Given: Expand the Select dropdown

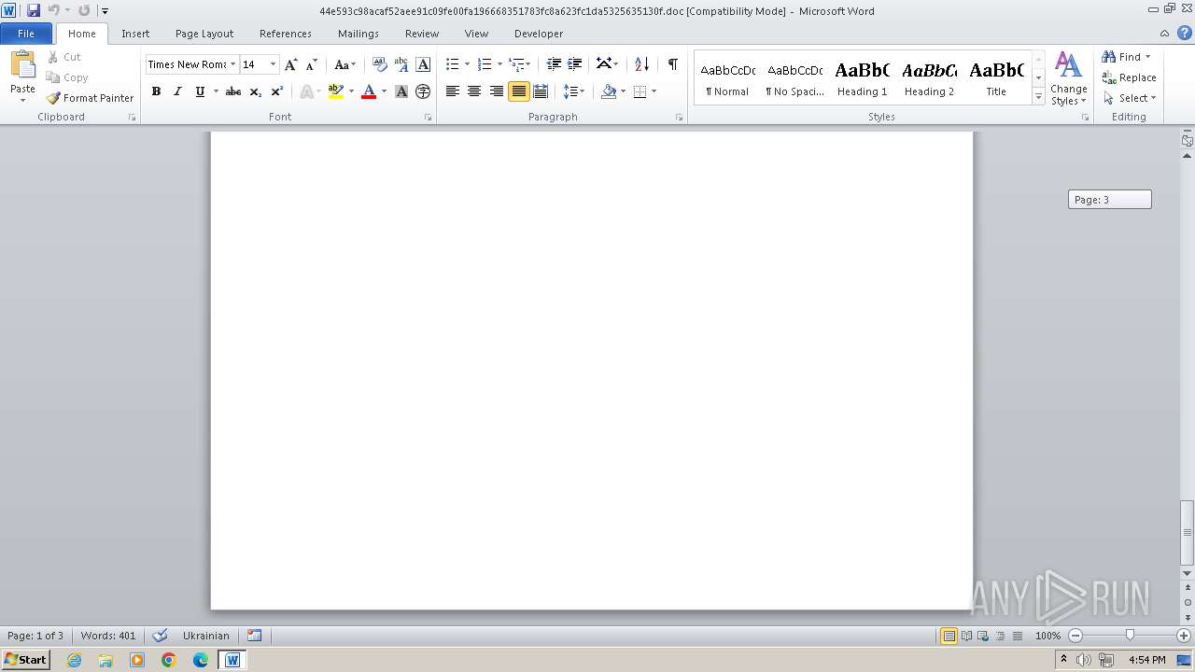Looking at the screenshot, I should point(1130,98).
